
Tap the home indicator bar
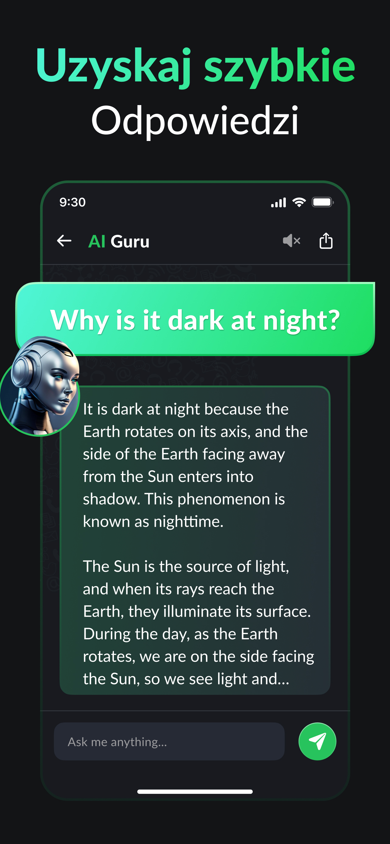pyautogui.click(x=195, y=791)
